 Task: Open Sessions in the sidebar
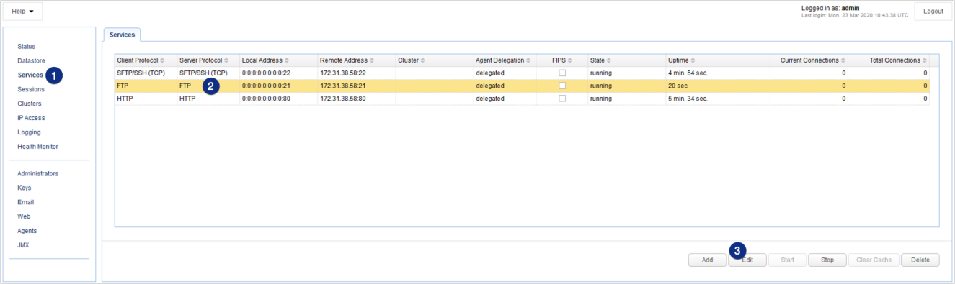31,89
